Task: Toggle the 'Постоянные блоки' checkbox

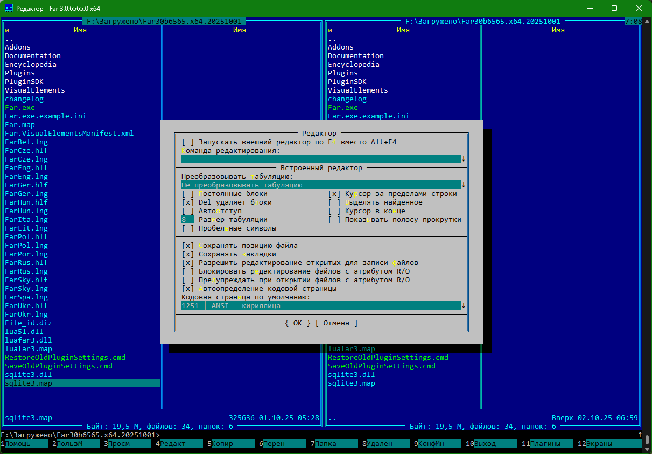Action: click(188, 194)
